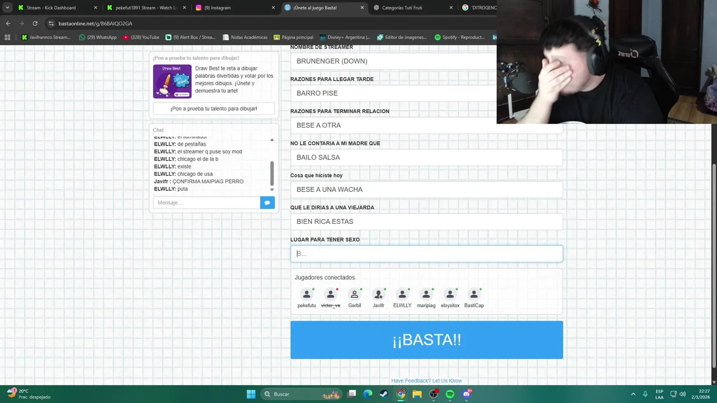Click the volume speaker tray icon
This screenshot has height=403, width=717.
(683, 394)
